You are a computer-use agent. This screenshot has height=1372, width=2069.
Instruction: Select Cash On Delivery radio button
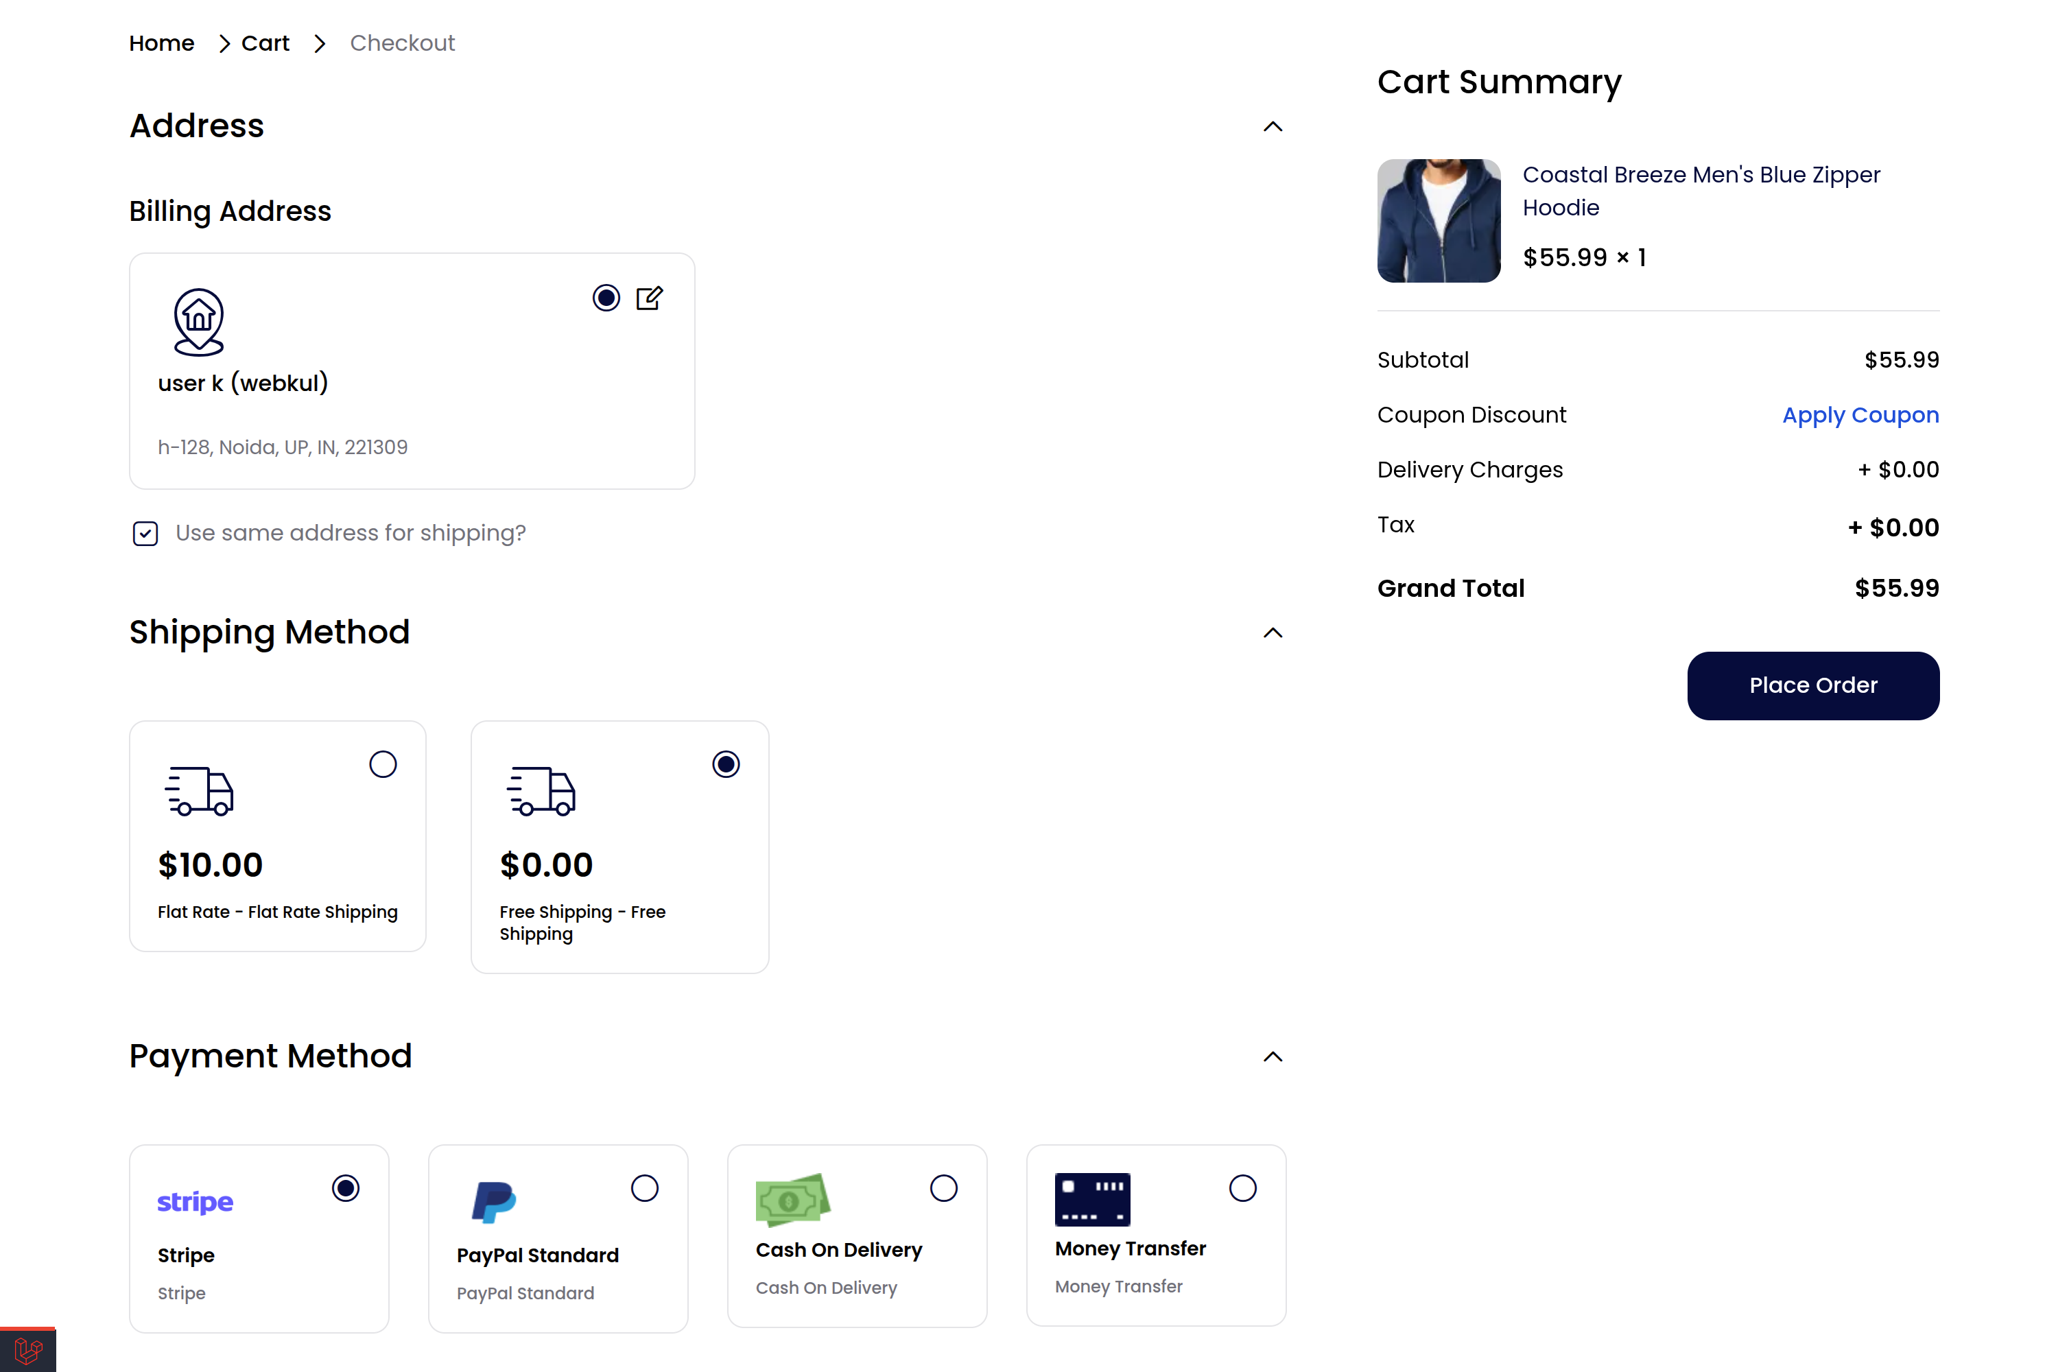944,1188
